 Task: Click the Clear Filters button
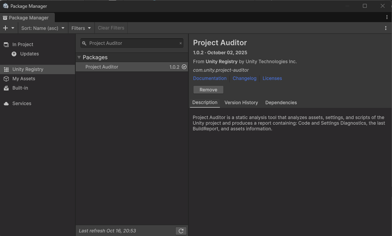pos(111,28)
